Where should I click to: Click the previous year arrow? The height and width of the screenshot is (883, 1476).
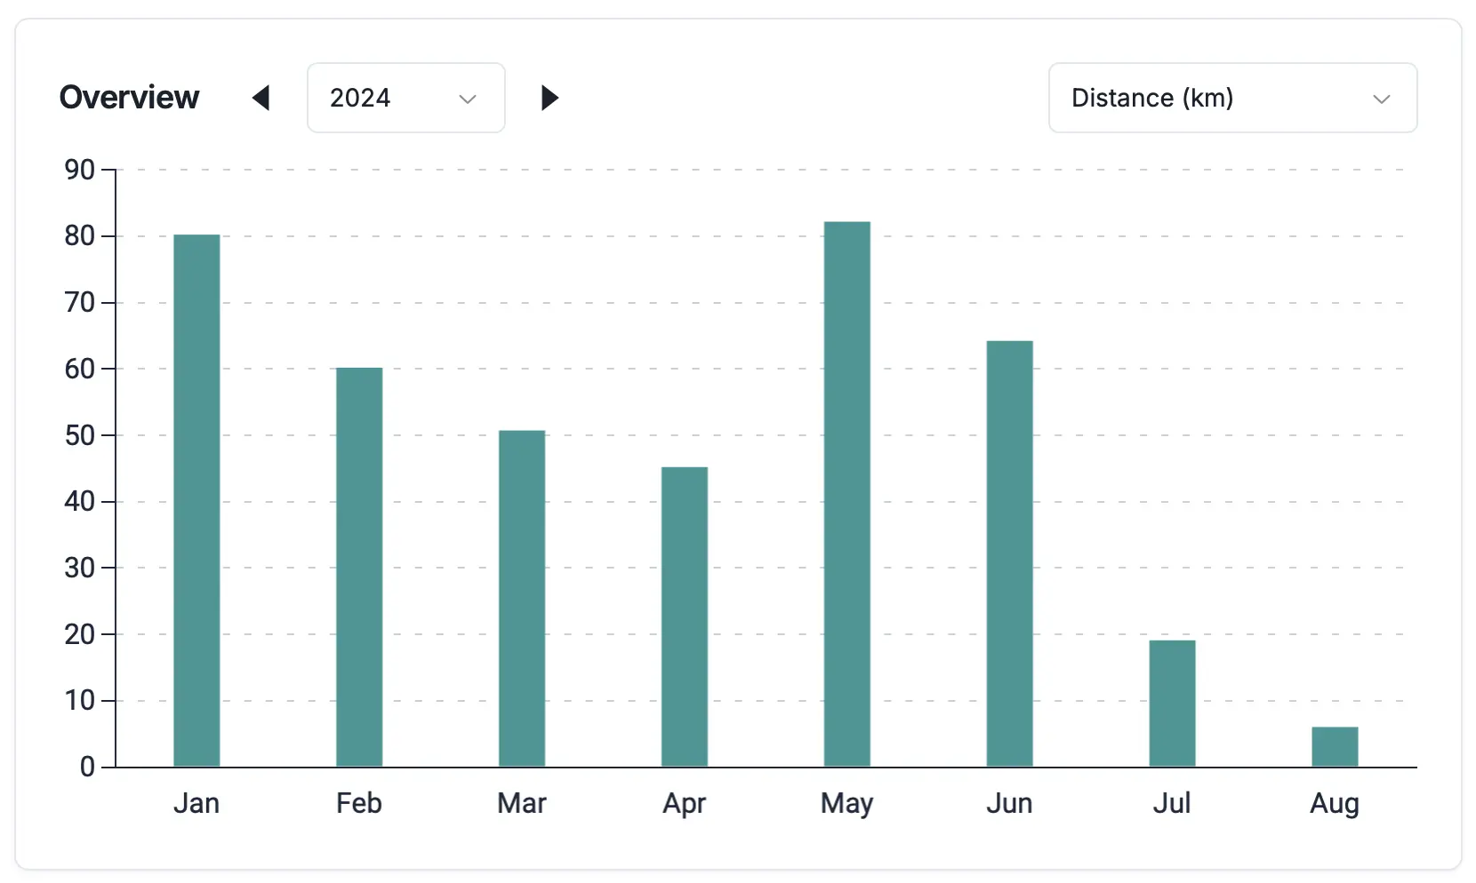tap(262, 98)
